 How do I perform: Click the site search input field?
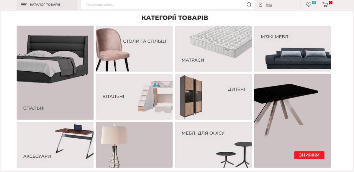(x=164, y=5)
